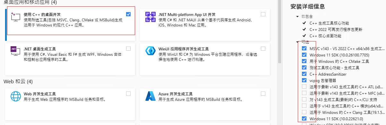Image resolution: width=386 pixels, height=125 pixels.
Task: Click the .NET MAUI workload icon
Action: point(150,17)
